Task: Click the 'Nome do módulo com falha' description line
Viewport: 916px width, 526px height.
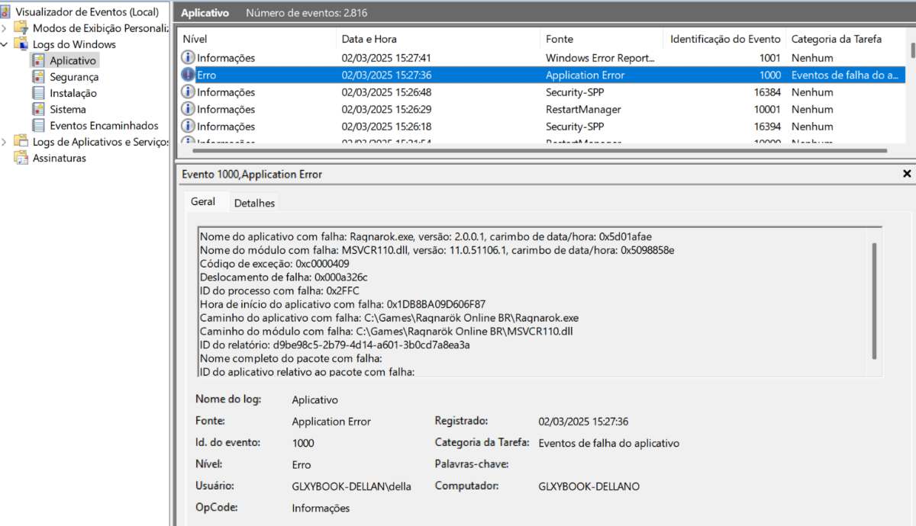Action: pyautogui.click(x=437, y=250)
